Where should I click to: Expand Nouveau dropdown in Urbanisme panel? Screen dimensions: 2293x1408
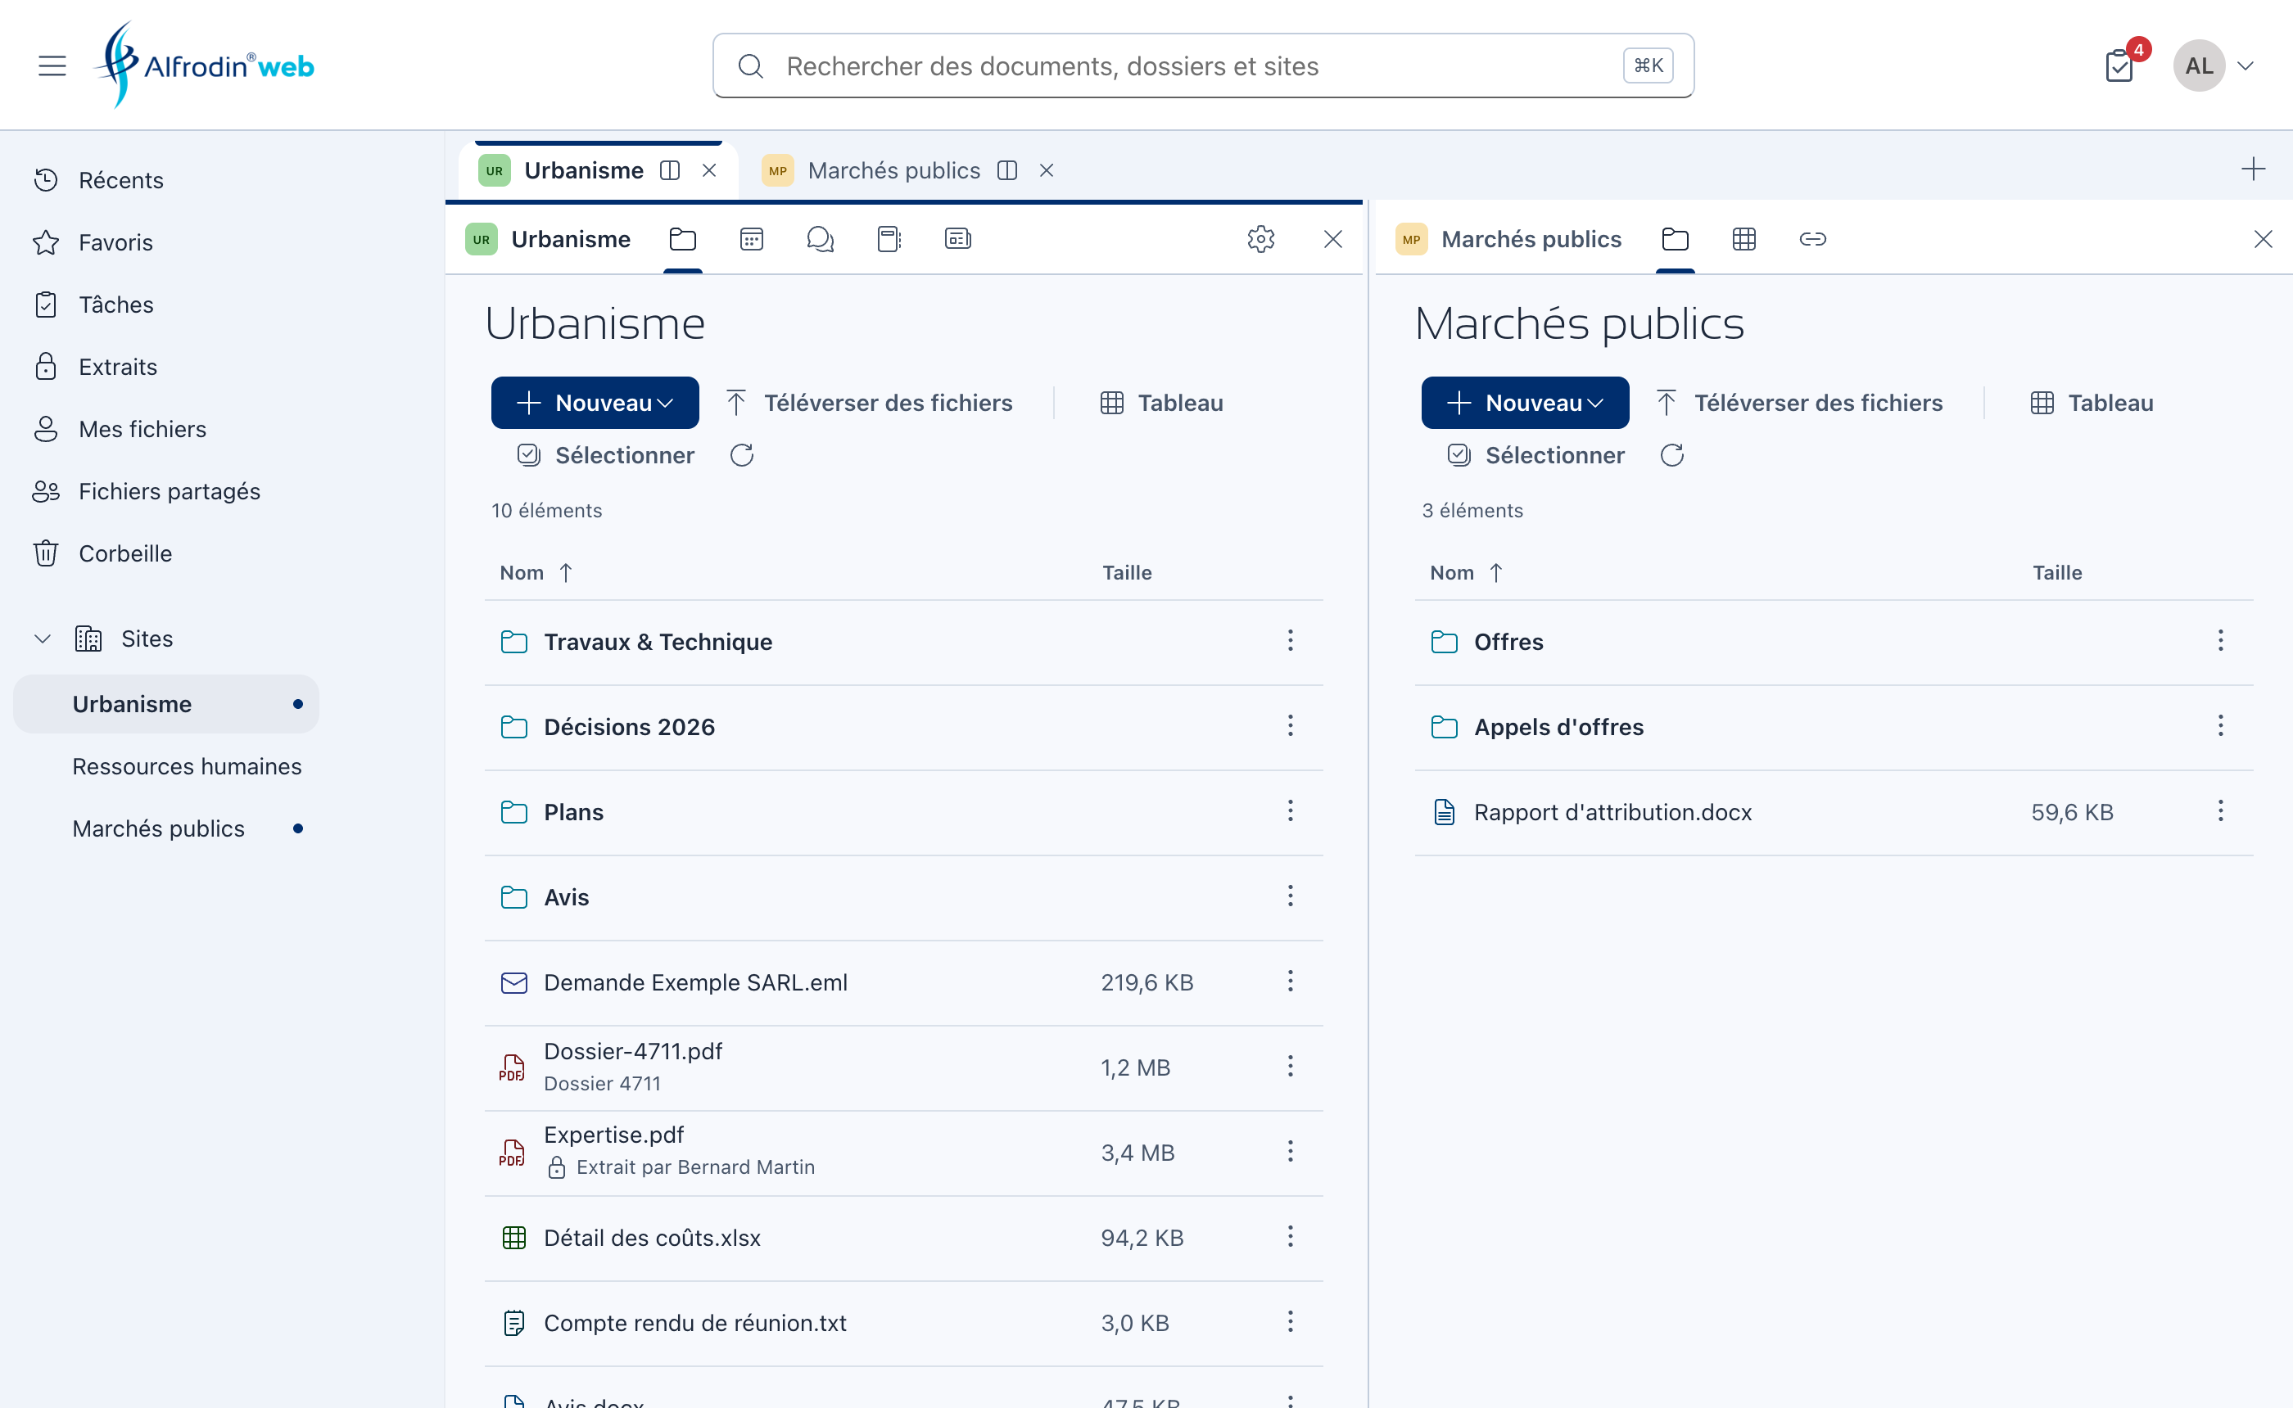[595, 404]
